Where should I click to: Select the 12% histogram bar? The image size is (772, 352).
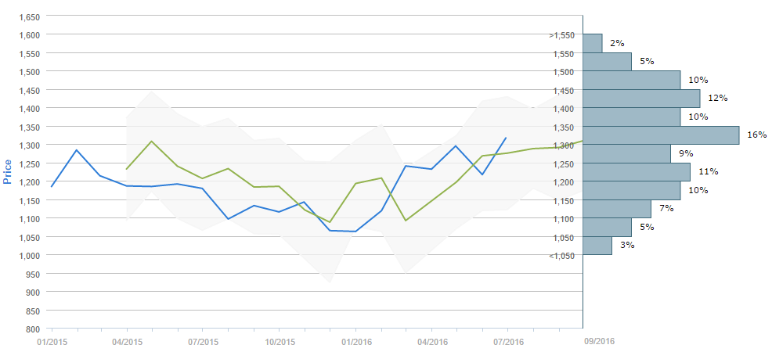click(x=642, y=99)
